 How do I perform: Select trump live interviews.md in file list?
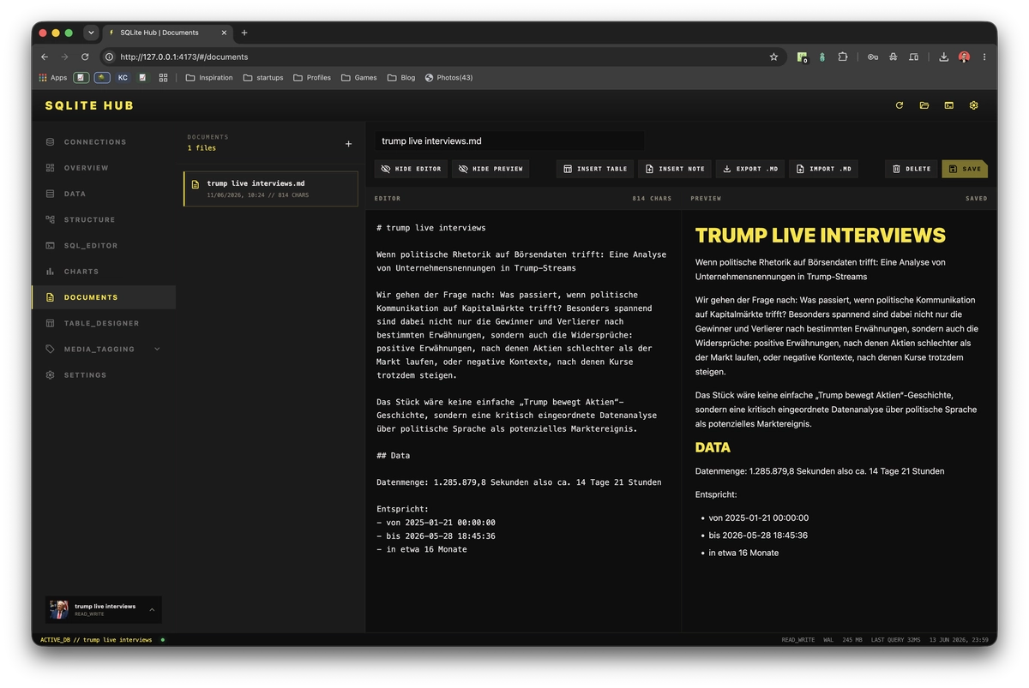271,188
